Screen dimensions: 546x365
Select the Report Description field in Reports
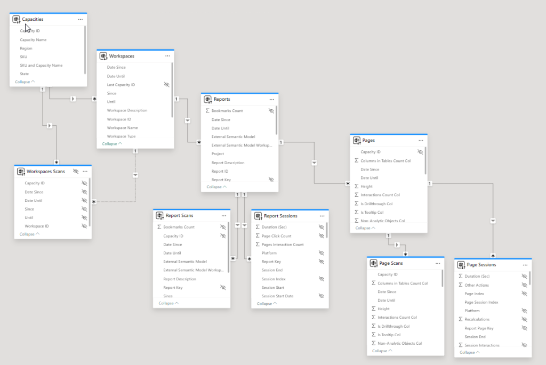(228, 163)
